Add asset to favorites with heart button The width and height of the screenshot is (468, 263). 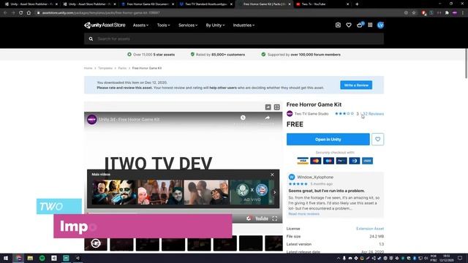(377, 140)
